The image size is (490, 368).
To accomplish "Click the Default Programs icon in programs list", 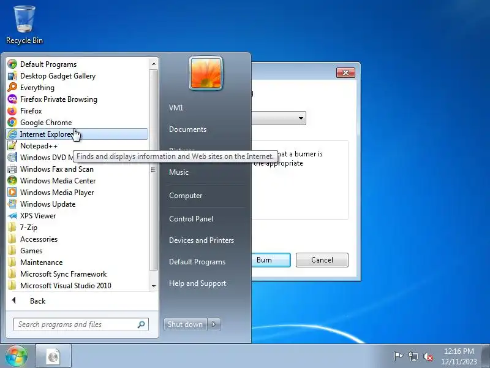I will [12, 64].
